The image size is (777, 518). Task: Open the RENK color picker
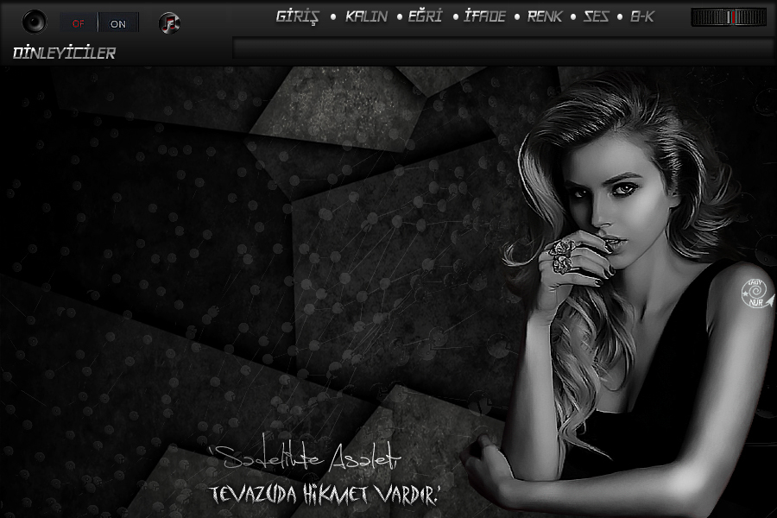pos(544,16)
